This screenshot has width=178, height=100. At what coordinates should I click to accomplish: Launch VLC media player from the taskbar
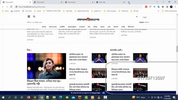click(x=99, y=97)
